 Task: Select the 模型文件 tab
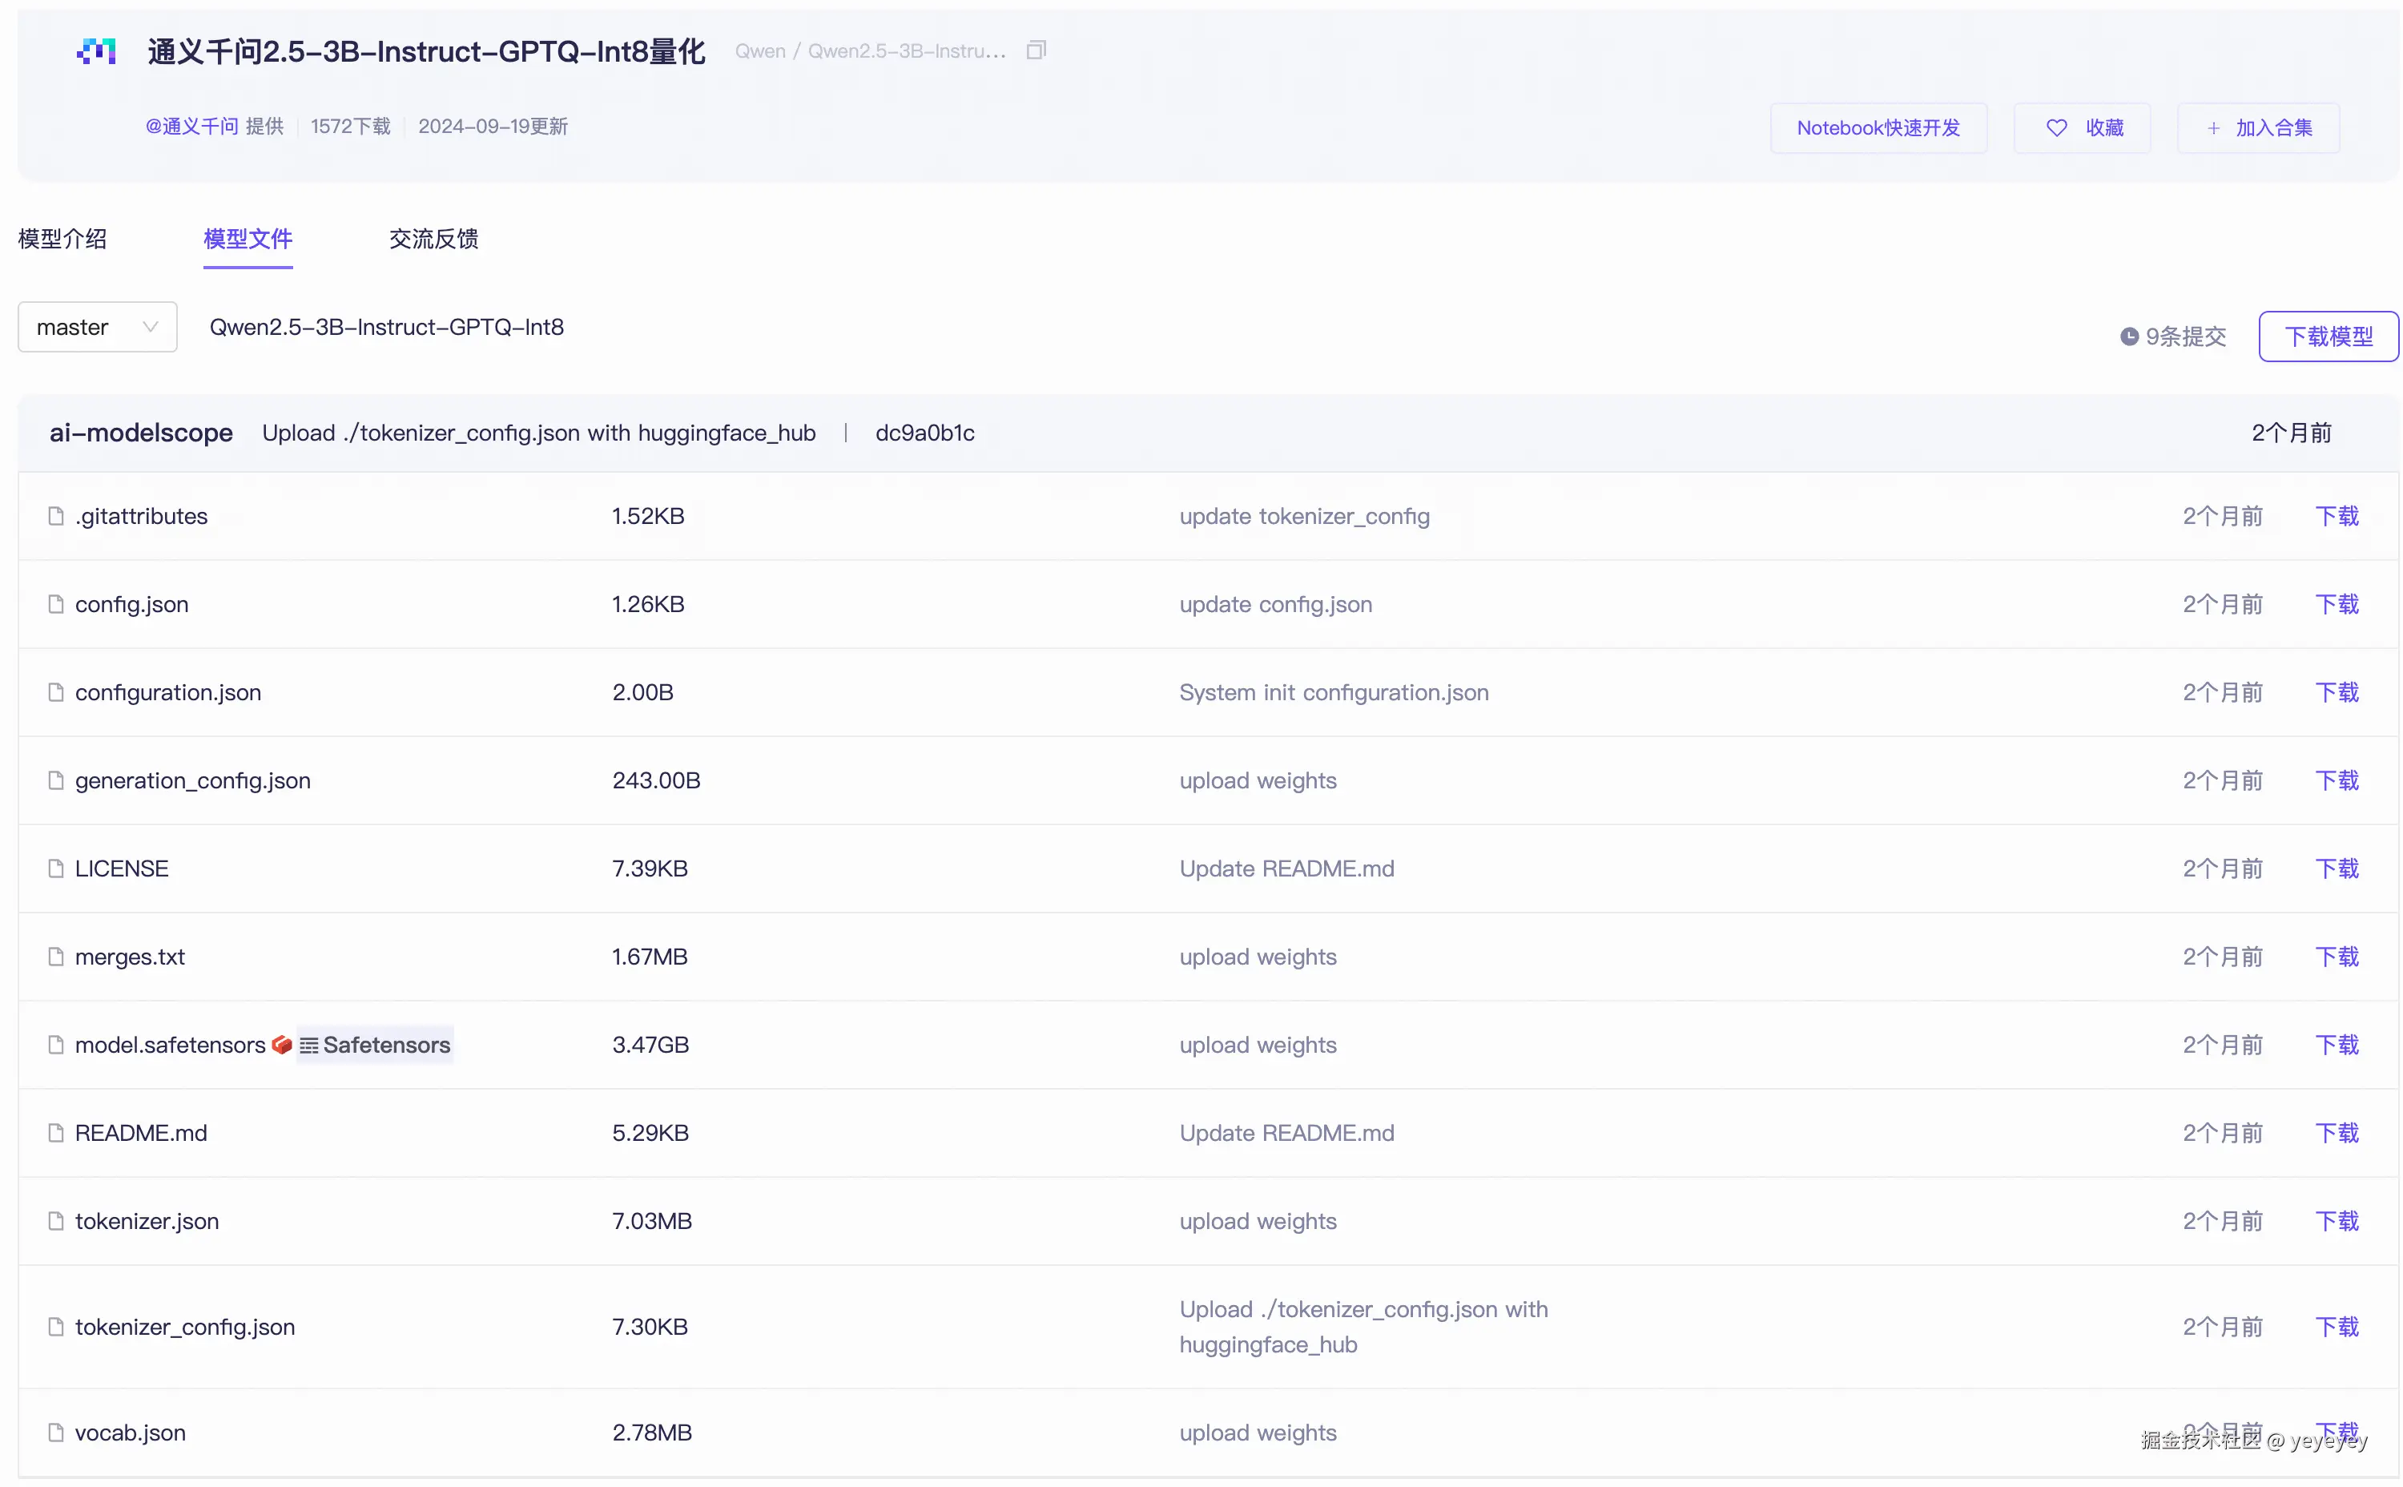pos(248,239)
